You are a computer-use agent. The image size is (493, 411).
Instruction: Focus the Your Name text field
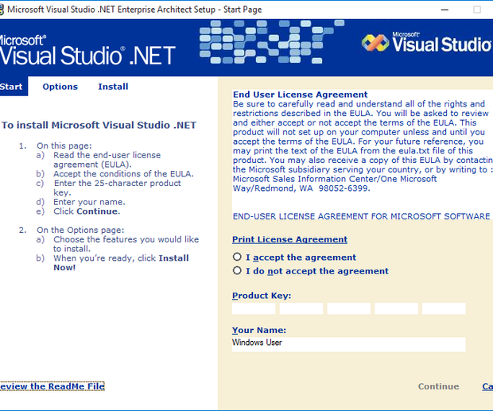(349, 344)
